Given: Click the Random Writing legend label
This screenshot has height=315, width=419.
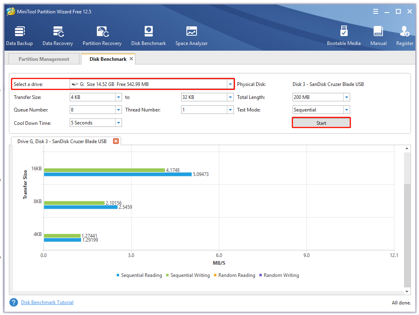Looking at the screenshot, I should [x=281, y=275].
